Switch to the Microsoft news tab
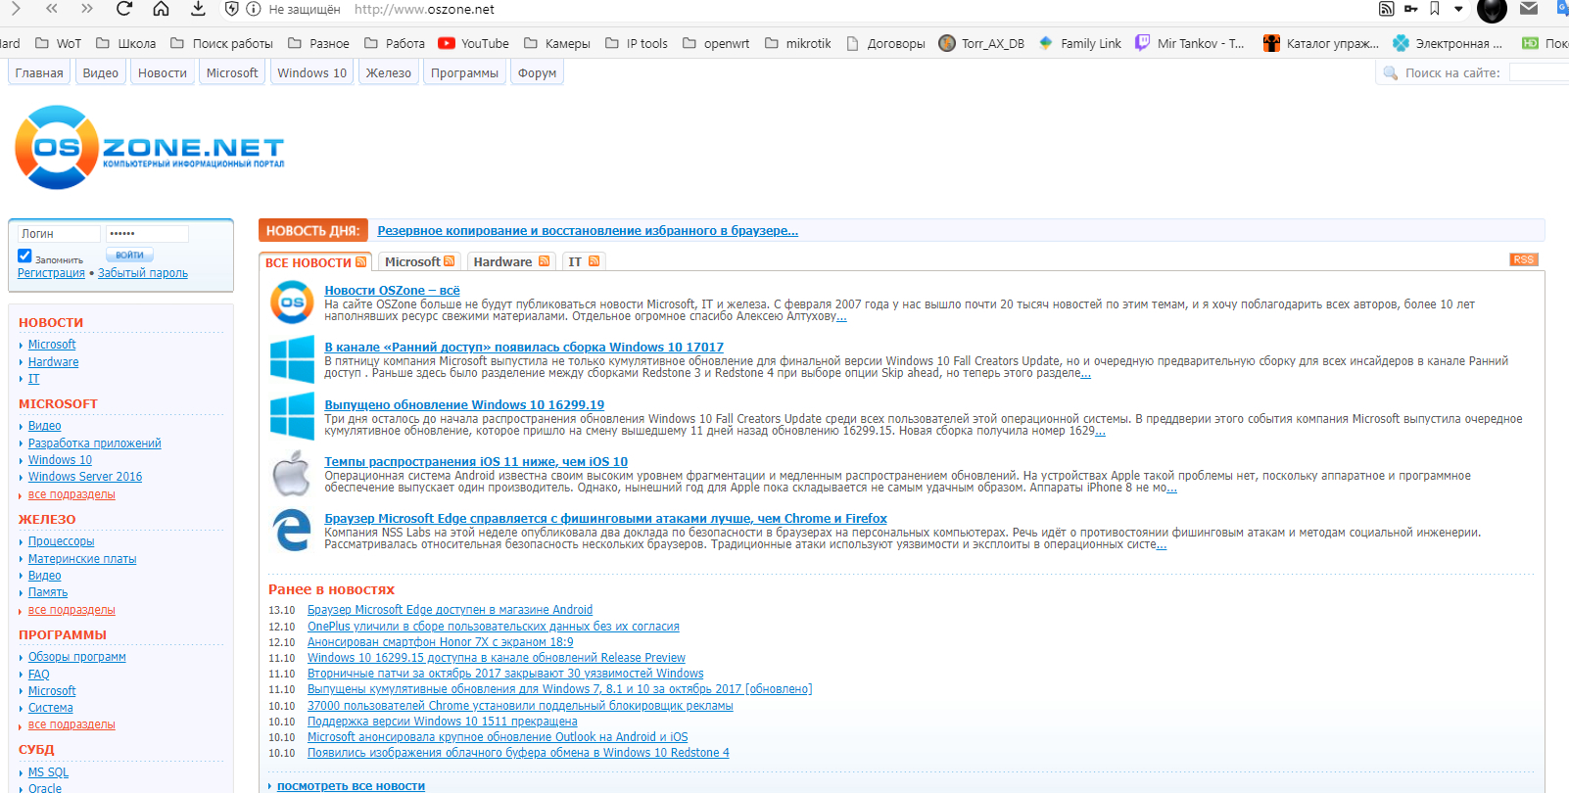The width and height of the screenshot is (1569, 793). coord(420,261)
